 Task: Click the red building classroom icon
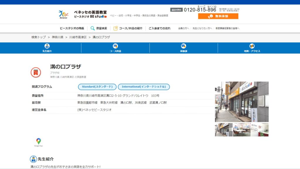pos(36,72)
